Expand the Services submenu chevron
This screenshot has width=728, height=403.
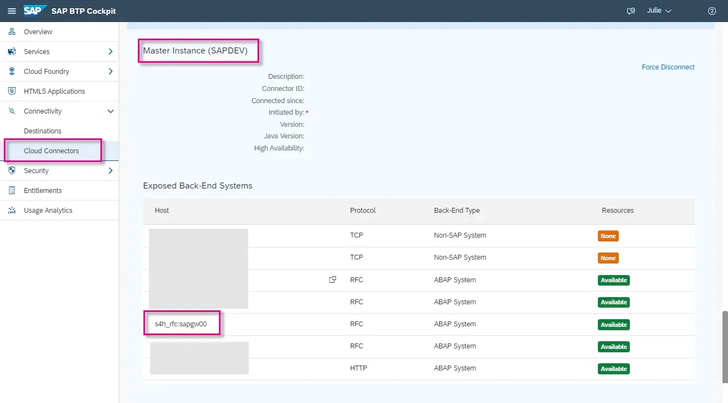click(110, 52)
